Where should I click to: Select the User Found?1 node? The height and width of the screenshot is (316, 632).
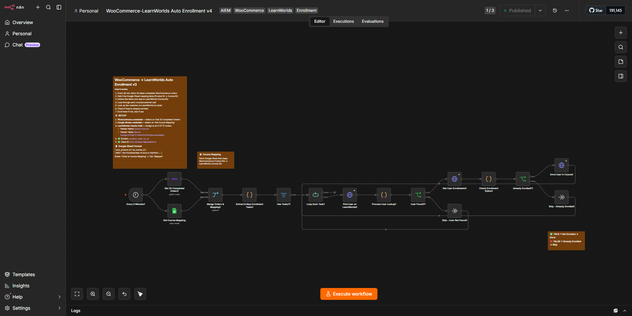[418, 195]
